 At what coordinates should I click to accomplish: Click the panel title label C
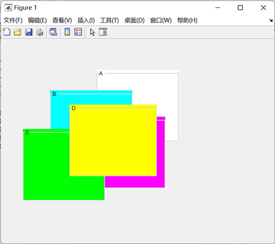click(27, 133)
